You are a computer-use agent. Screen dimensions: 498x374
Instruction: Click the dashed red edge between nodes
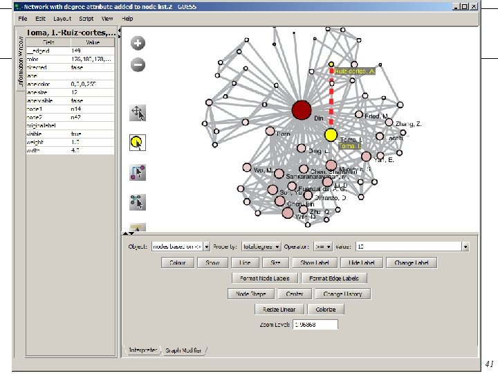(331, 97)
